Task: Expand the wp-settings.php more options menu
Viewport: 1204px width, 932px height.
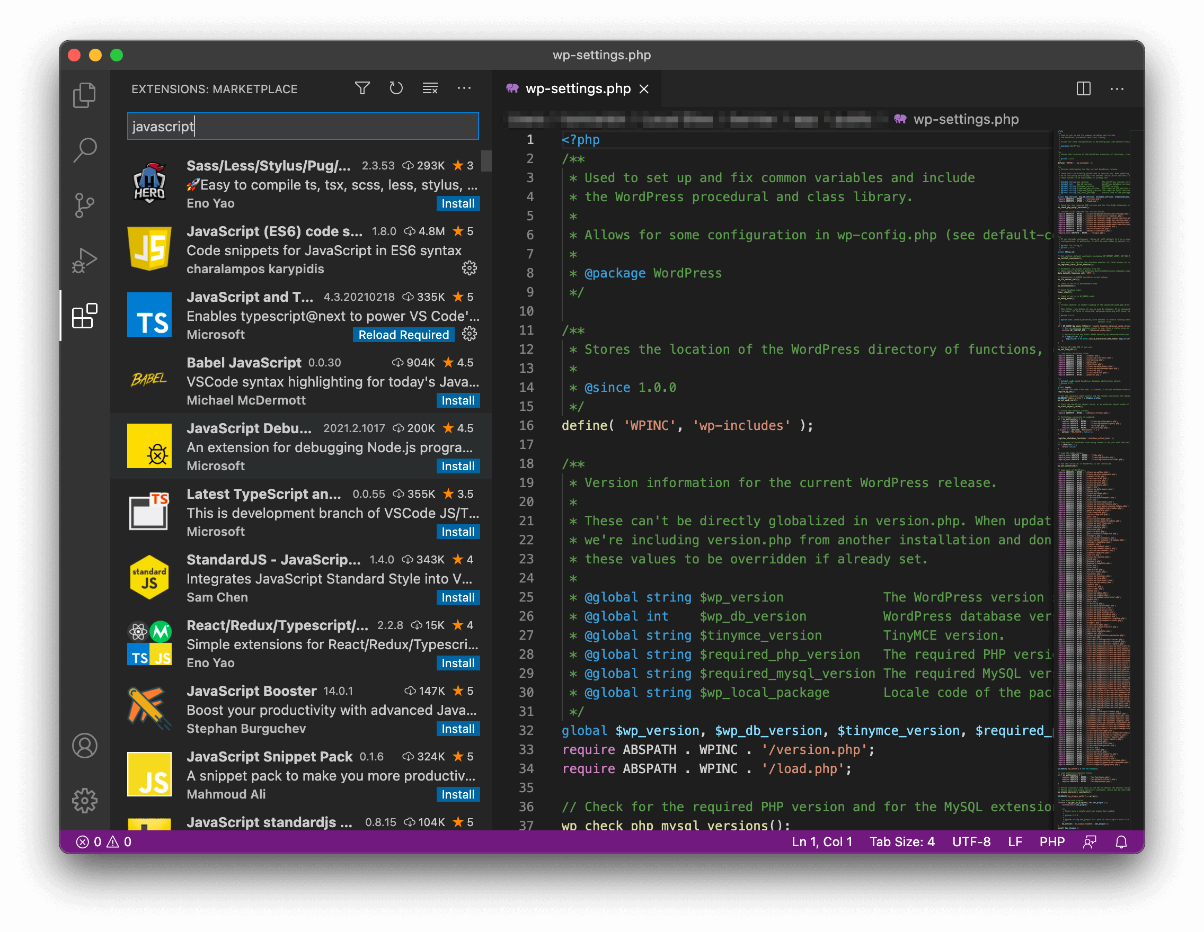Action: [x=1117, y=89]
